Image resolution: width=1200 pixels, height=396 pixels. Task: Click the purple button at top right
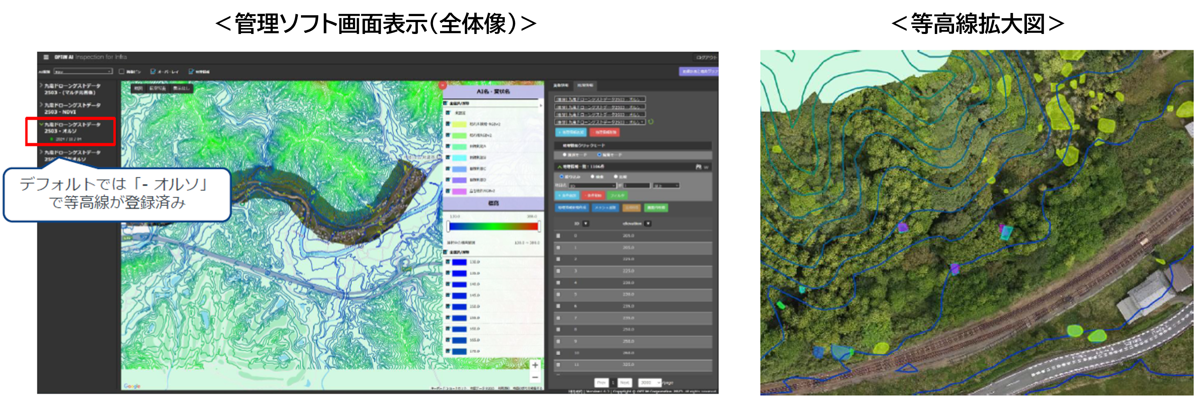pyautogui.click(x=699, y=72)
